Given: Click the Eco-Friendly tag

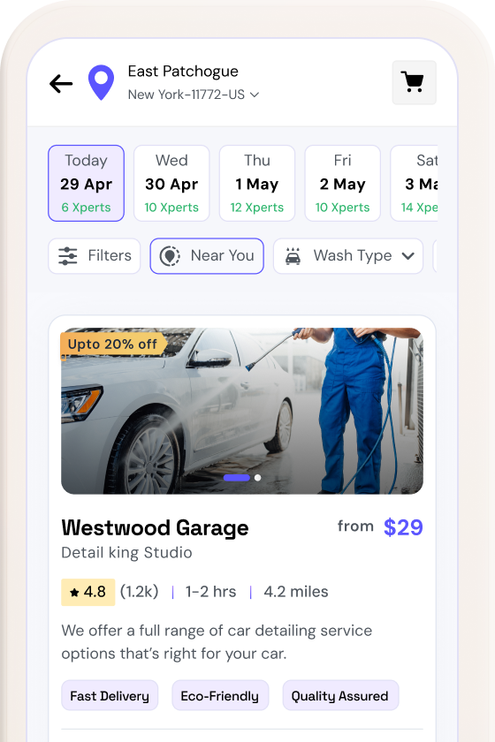Looking at the screenshot, I should click(x=220, y=696).
